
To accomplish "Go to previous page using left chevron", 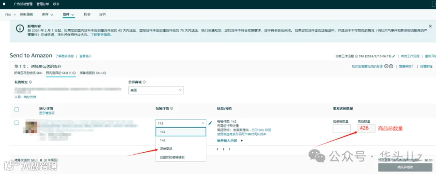I will tap(218, 149).
